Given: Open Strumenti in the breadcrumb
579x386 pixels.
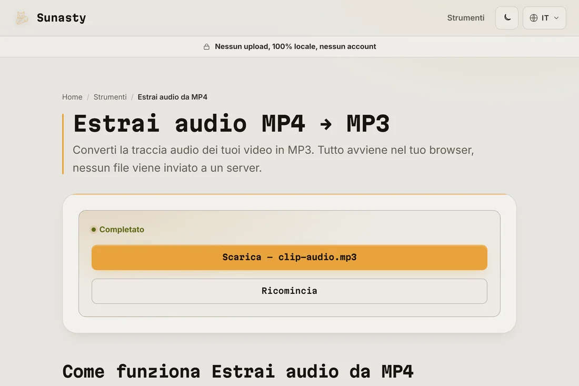Looking at the screenshot, I should [110, 97].
